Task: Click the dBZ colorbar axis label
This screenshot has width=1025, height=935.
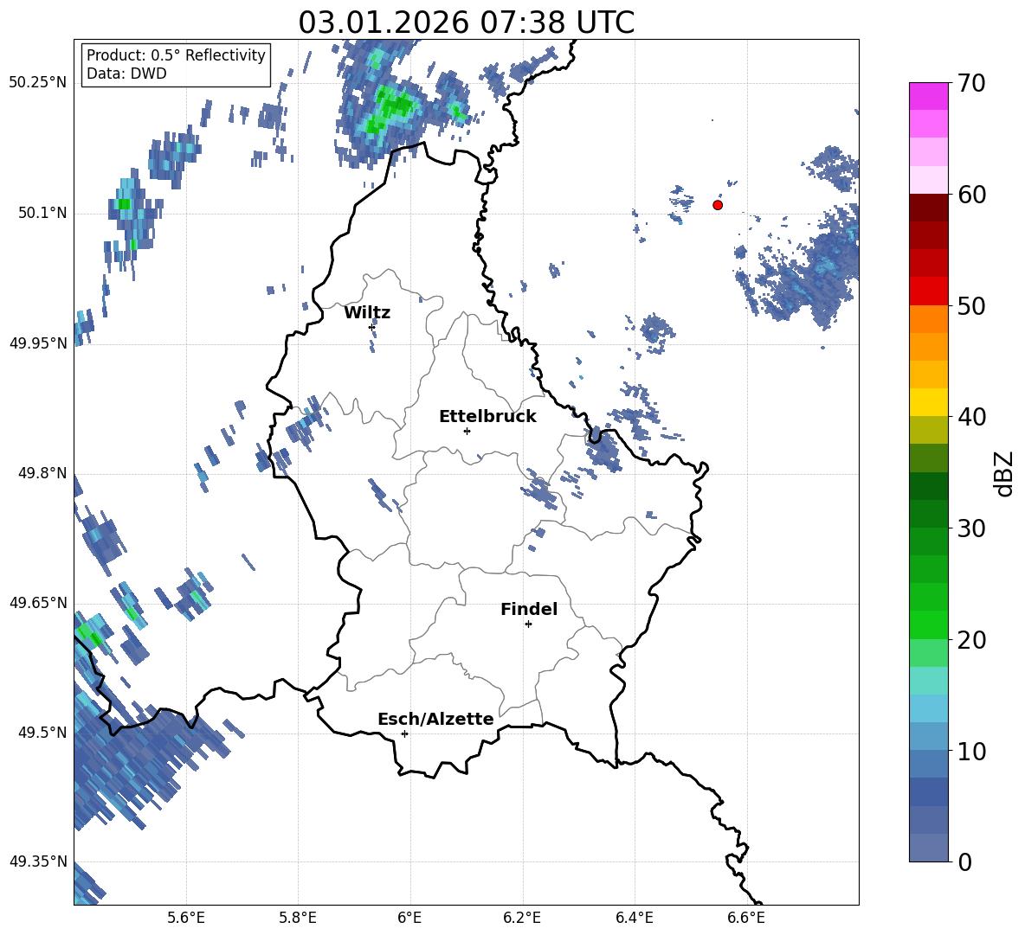Action: 1003,473
